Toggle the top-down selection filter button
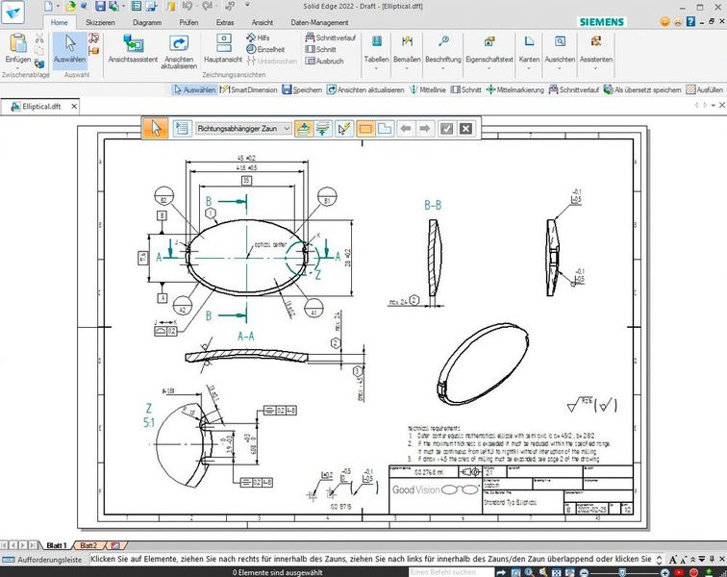Screen dimensions: 727x577 click(x=303, y=128)
